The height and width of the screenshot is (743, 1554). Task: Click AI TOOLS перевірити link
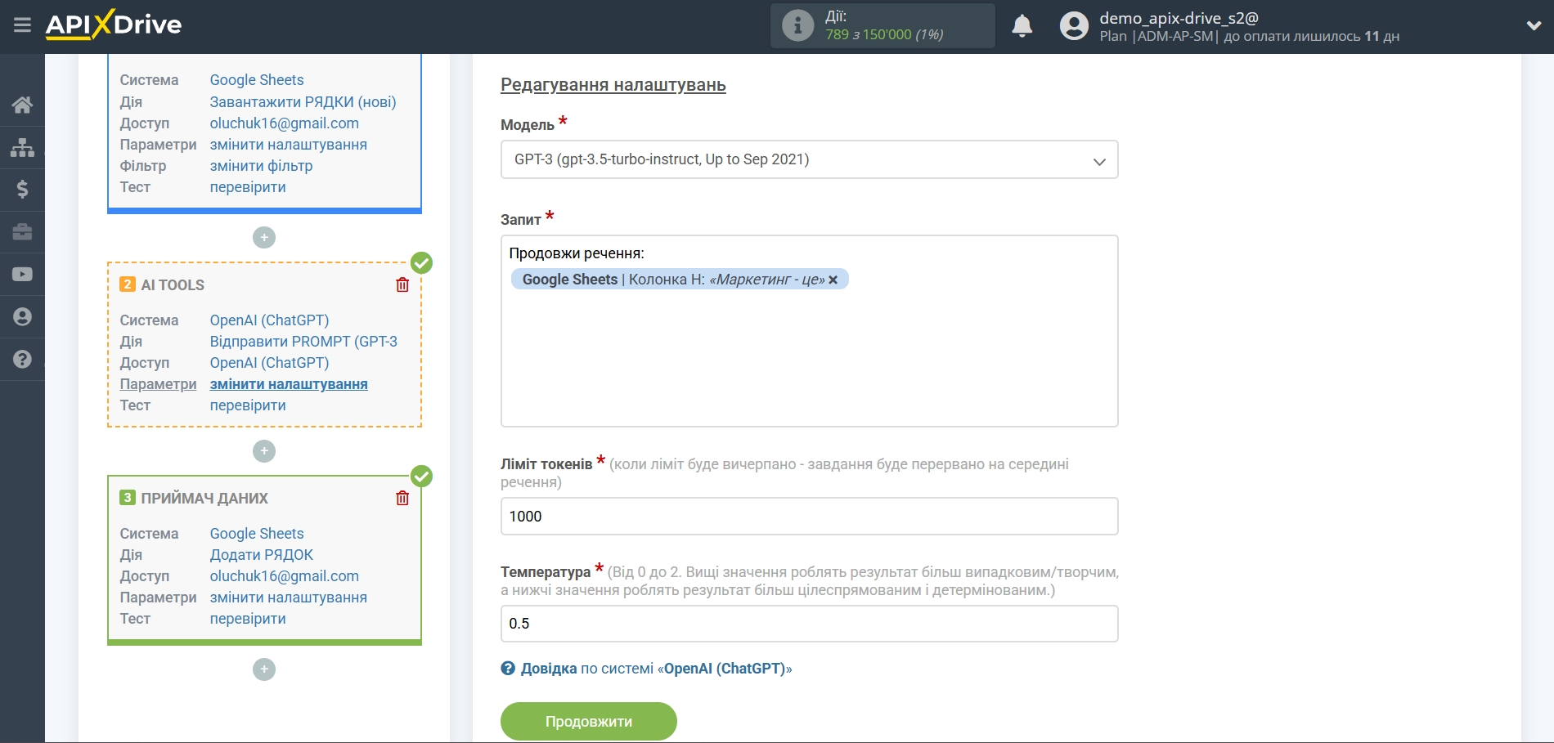click(x=248, y=405)
